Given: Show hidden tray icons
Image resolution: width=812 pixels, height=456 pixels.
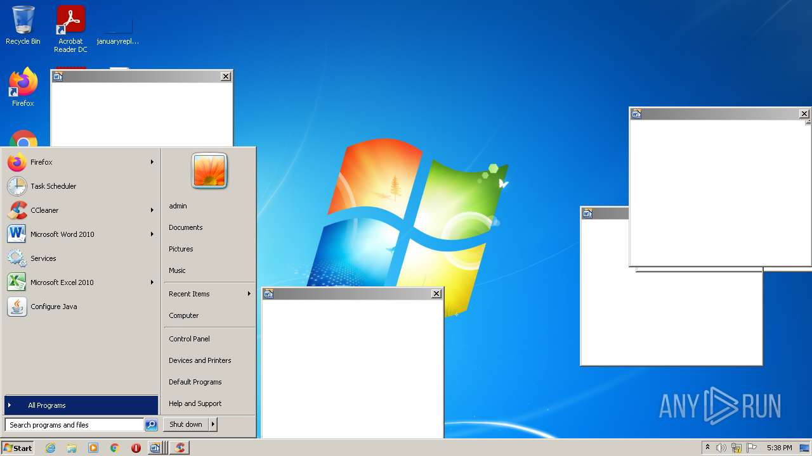Looking at the screenshot, I should pos(707,448).
